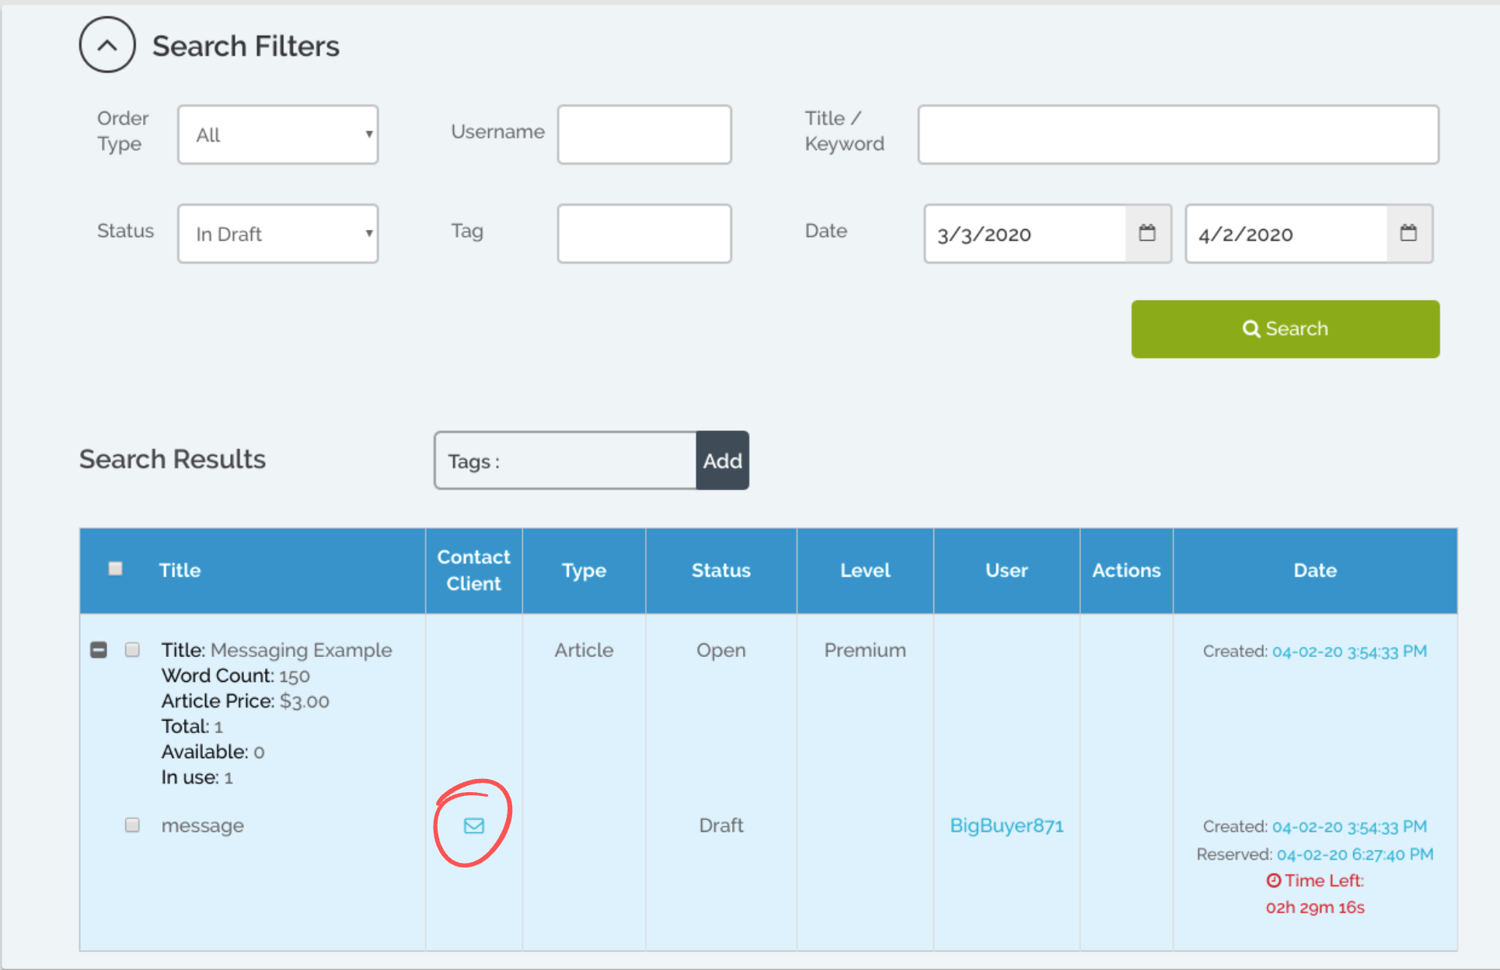Open the start date calendar picker

point(1147,233)
